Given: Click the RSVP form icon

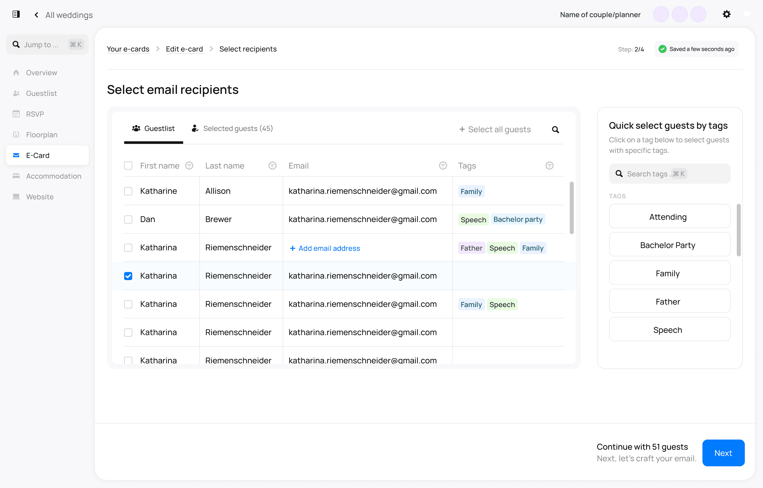Looking at the screenshot, I should [16, 114].
